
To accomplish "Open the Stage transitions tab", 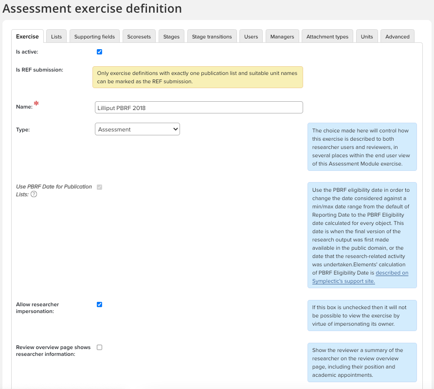I will (212, 37).
